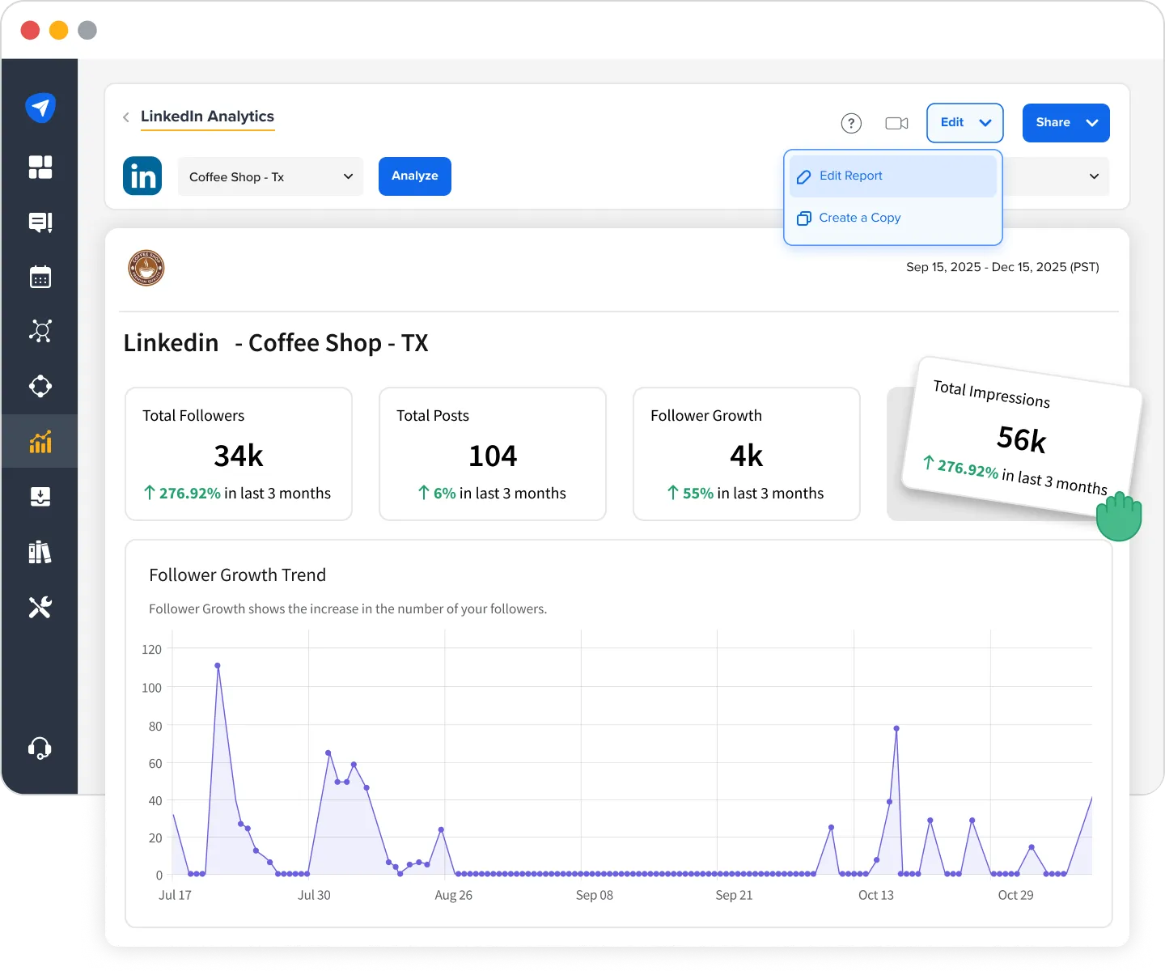Click the download inbox icon in sidebar
The width and height of the screenshot is (1165, 971).
click(x=40, y=497)
